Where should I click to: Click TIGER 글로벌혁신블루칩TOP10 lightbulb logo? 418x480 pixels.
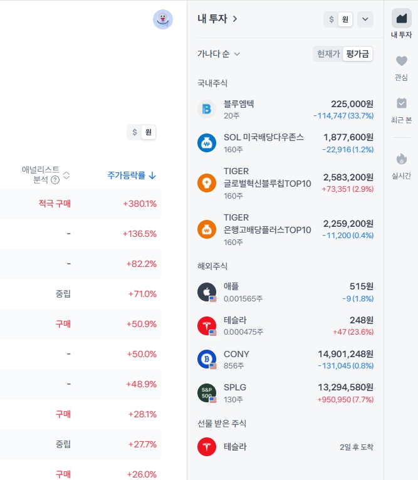(x=207, y=183)
